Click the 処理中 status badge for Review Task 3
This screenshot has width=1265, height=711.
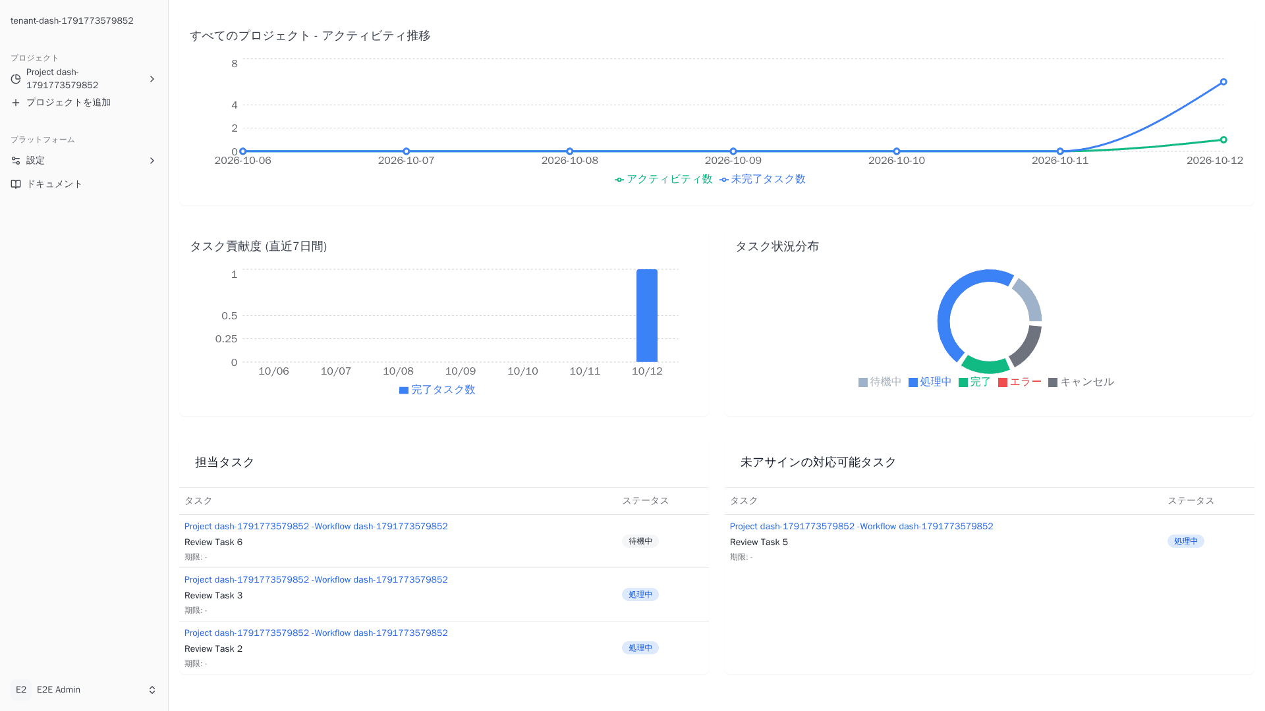pos(640,594)
